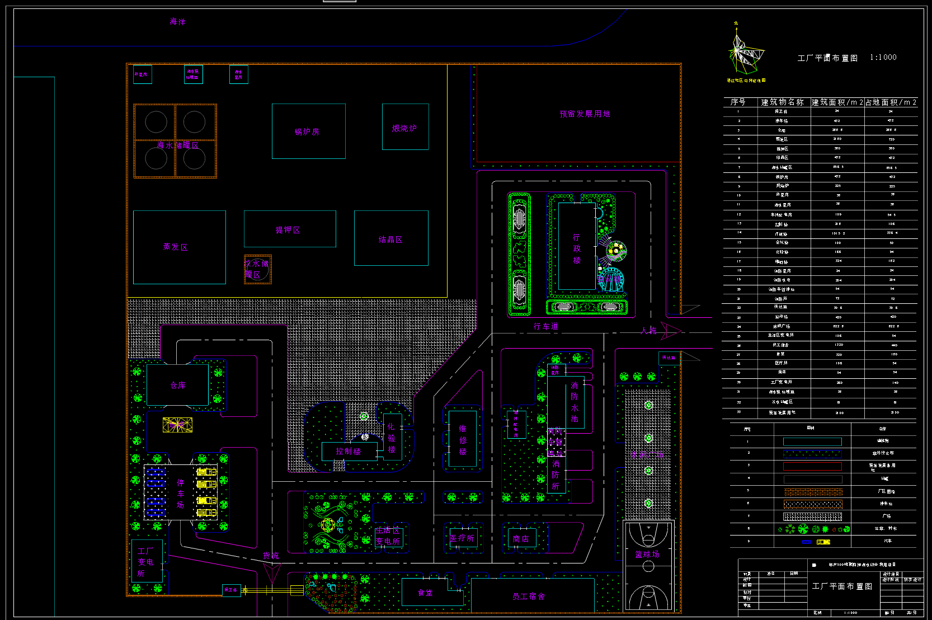Select the 工厂平面布置图 title beside the wind rose

click(827, 58)
